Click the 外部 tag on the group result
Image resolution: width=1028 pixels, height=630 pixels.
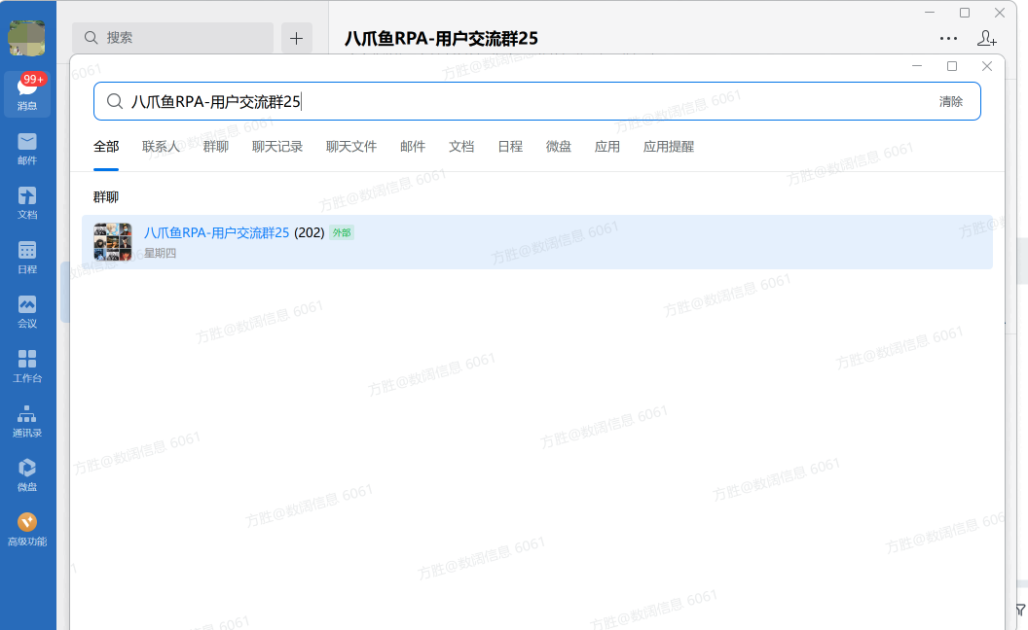pyautogui.click(x=342, y=232)
